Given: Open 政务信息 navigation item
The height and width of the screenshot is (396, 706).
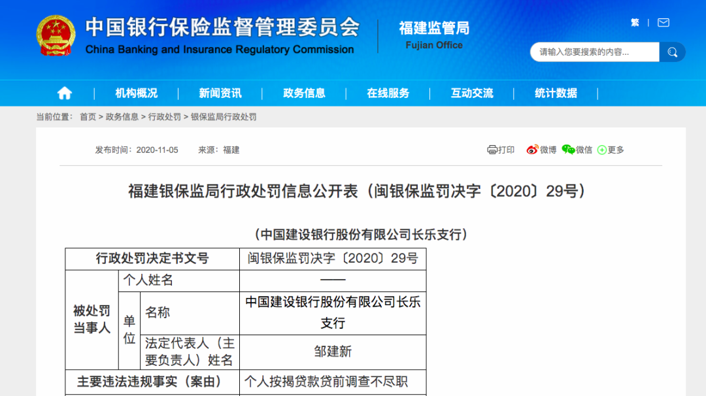Looking at the screenshot, I should [x=304, y=93].
